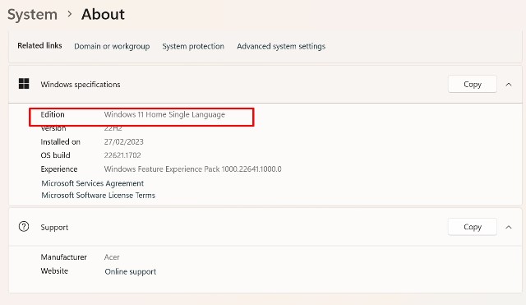Click the question mark Support icon

point(24,226)
